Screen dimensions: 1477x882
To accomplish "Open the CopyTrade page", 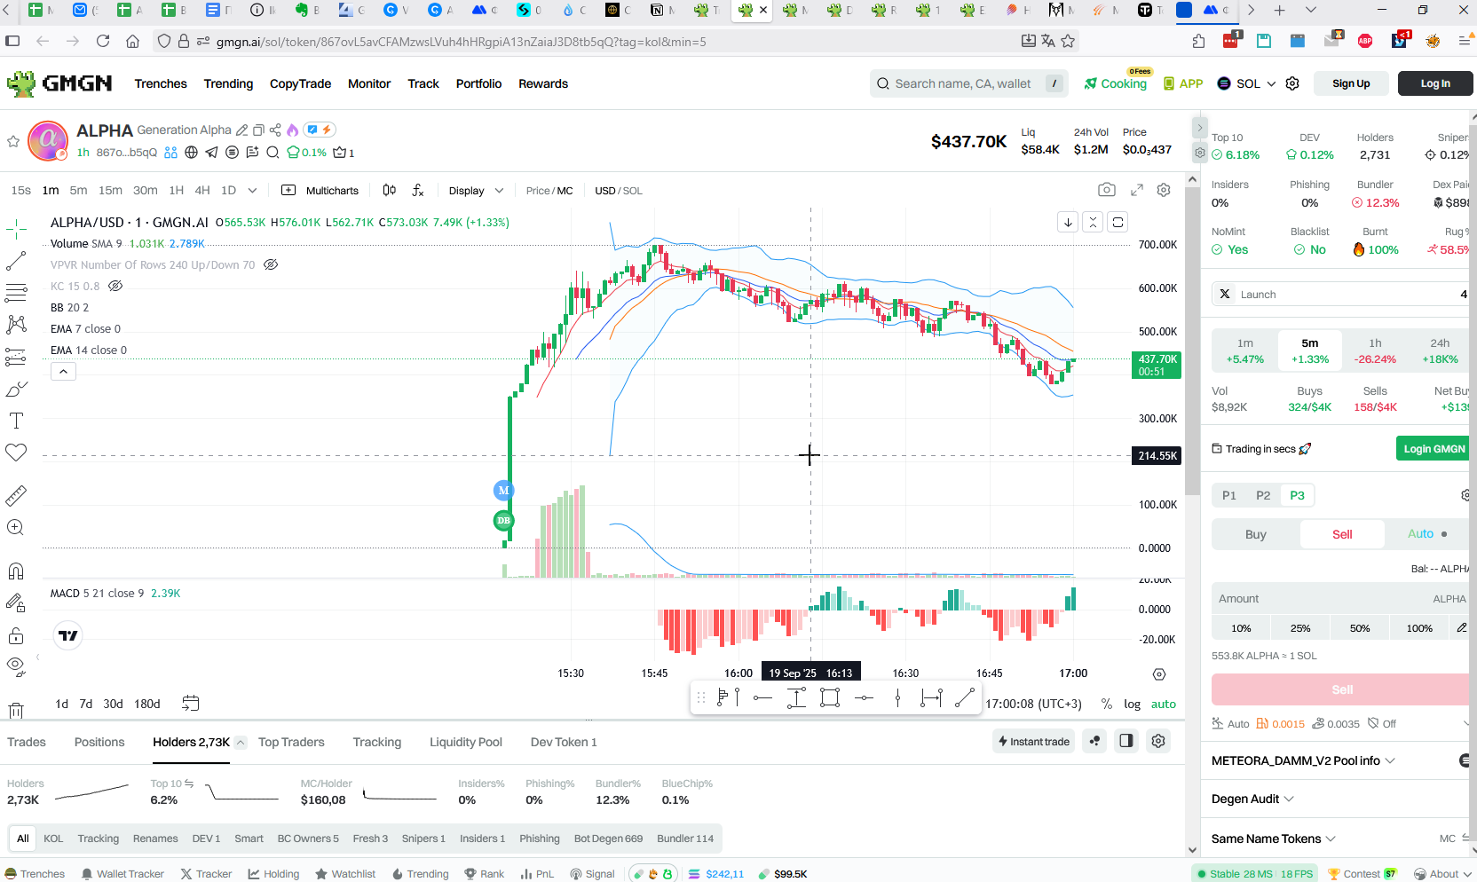I will click(x=300, y=83).
